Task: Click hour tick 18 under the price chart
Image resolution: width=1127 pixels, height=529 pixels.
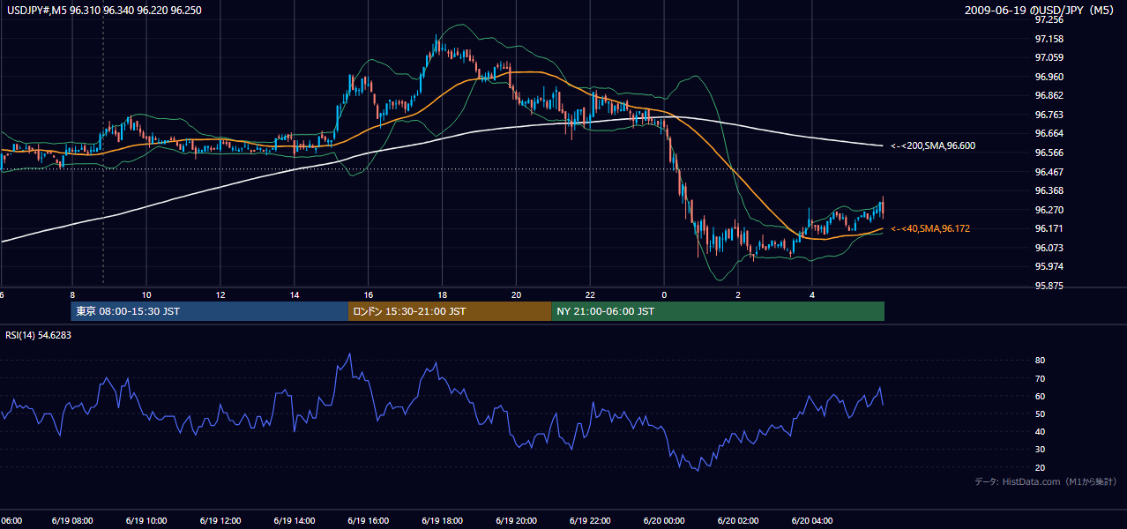Action: pyautogui.click(x=443, y=295)
